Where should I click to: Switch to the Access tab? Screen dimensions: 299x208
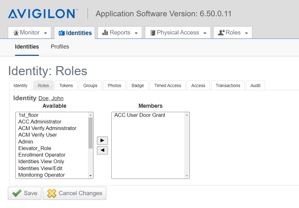[198, 86]
